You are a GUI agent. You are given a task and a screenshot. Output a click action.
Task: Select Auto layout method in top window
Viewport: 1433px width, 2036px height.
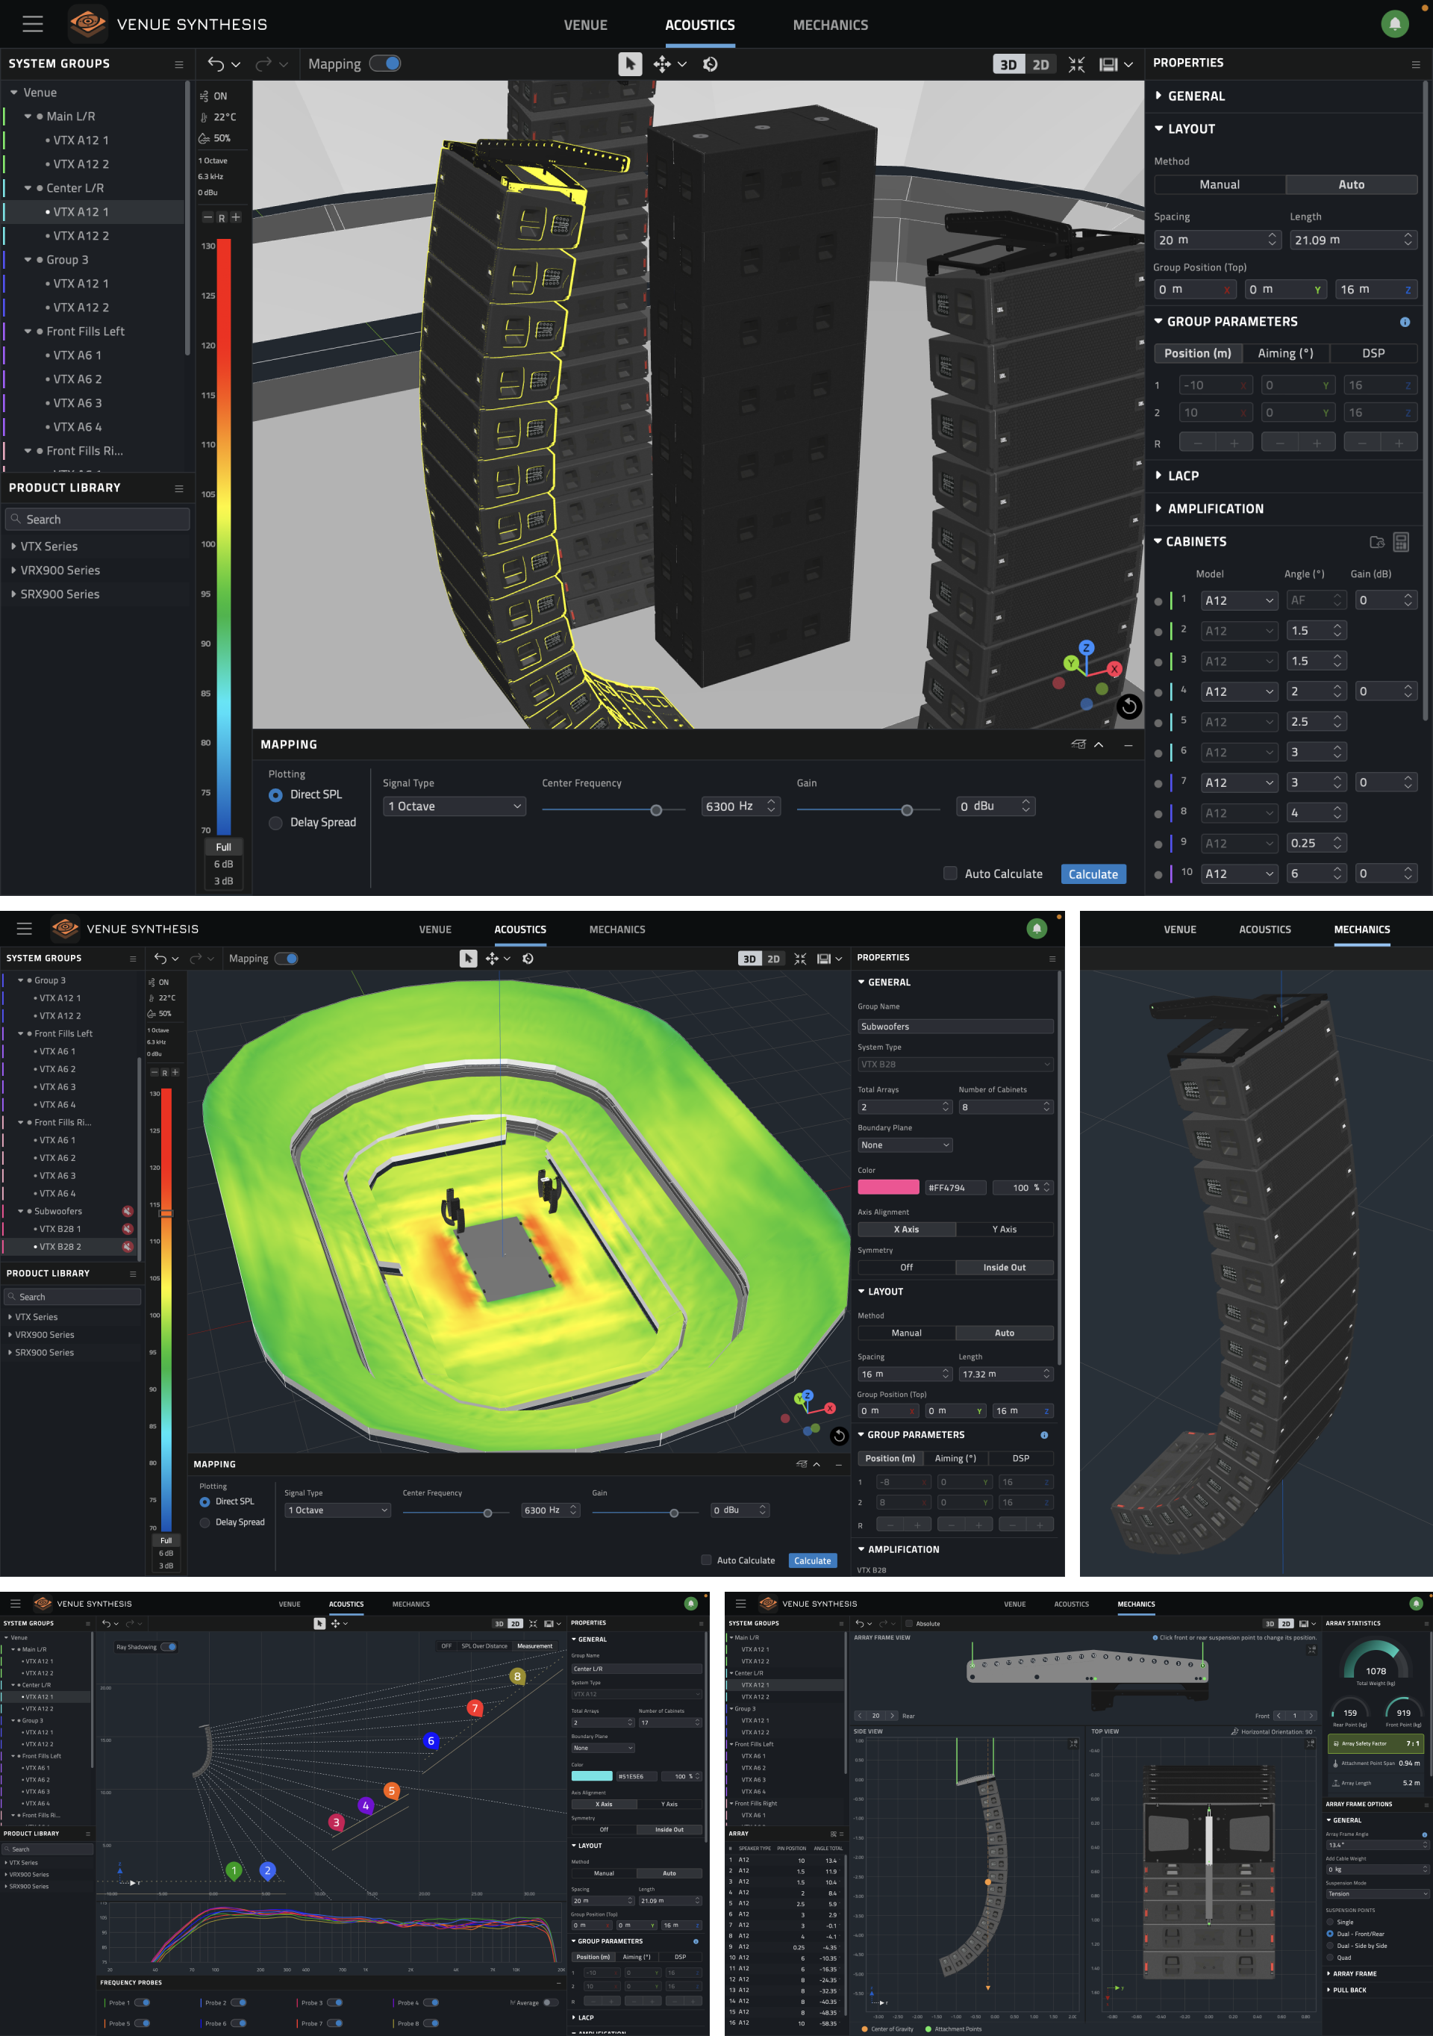point(1351,184)
